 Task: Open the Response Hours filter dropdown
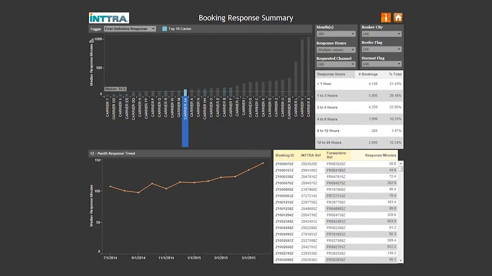(x=336, y=50)
